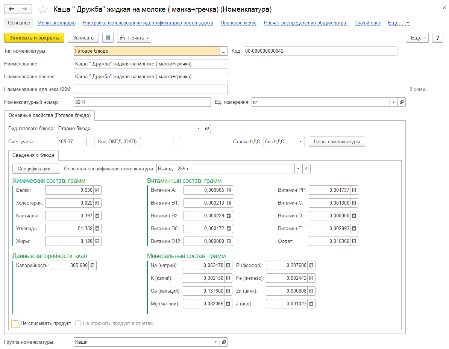Enable the Не списывать продукт checkbox
449x349 pixels.
tap(16, 323)
